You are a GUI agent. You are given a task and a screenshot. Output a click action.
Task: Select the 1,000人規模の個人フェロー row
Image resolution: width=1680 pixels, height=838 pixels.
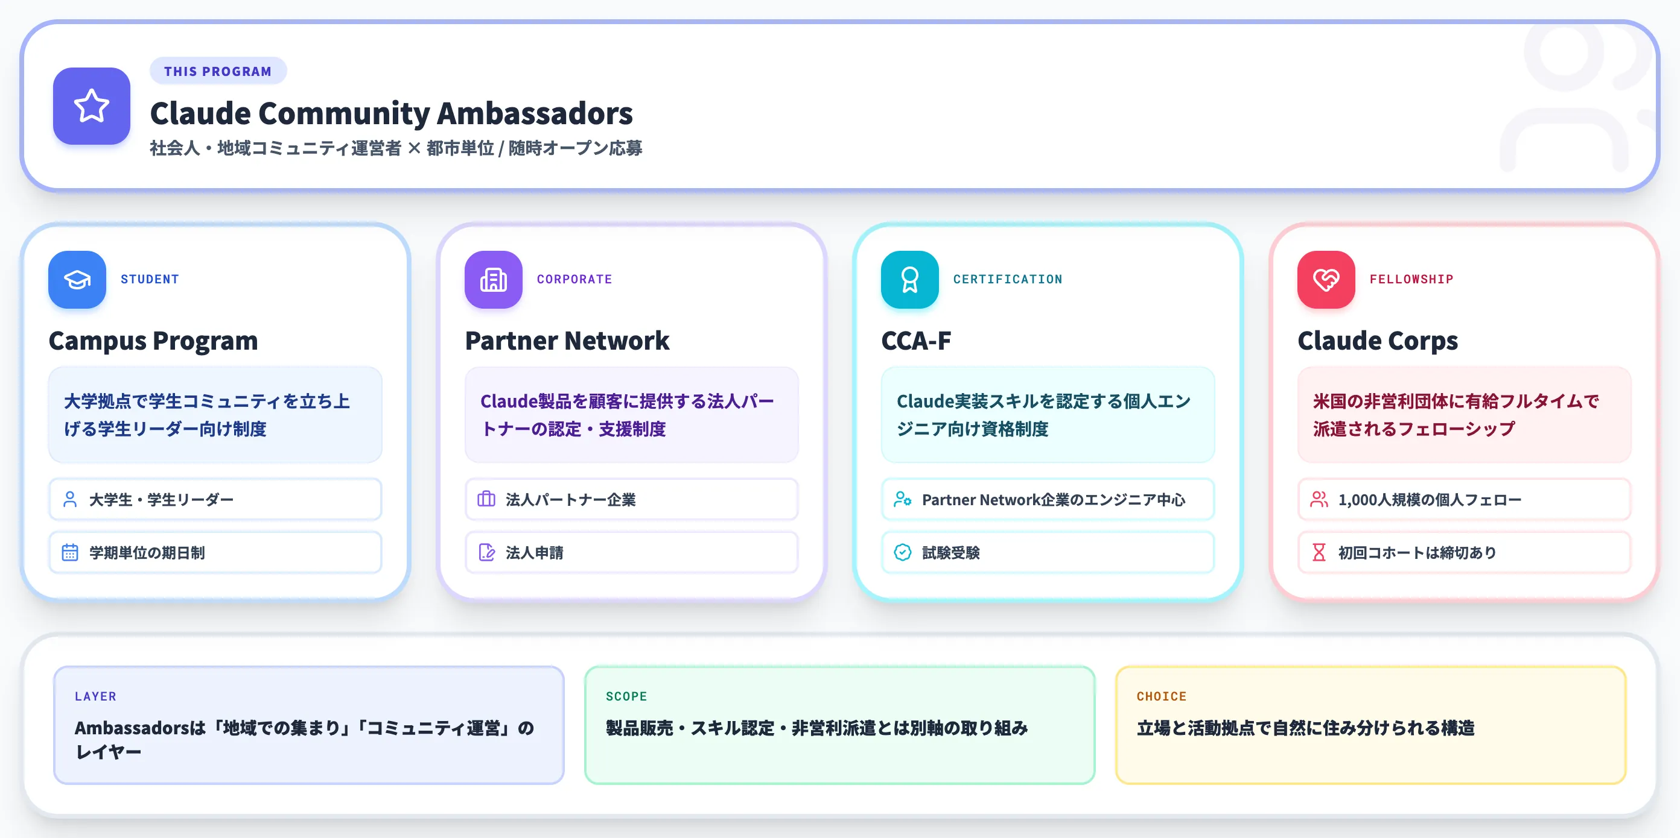pyautogui.click(x=1464, y=500)
